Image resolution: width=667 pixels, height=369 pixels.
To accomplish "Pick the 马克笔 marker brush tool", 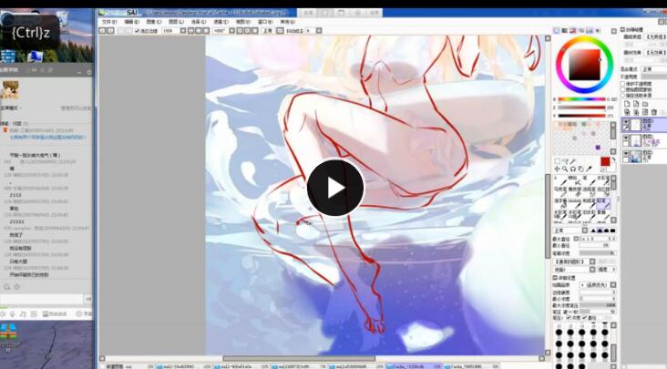I will point(560,191).
